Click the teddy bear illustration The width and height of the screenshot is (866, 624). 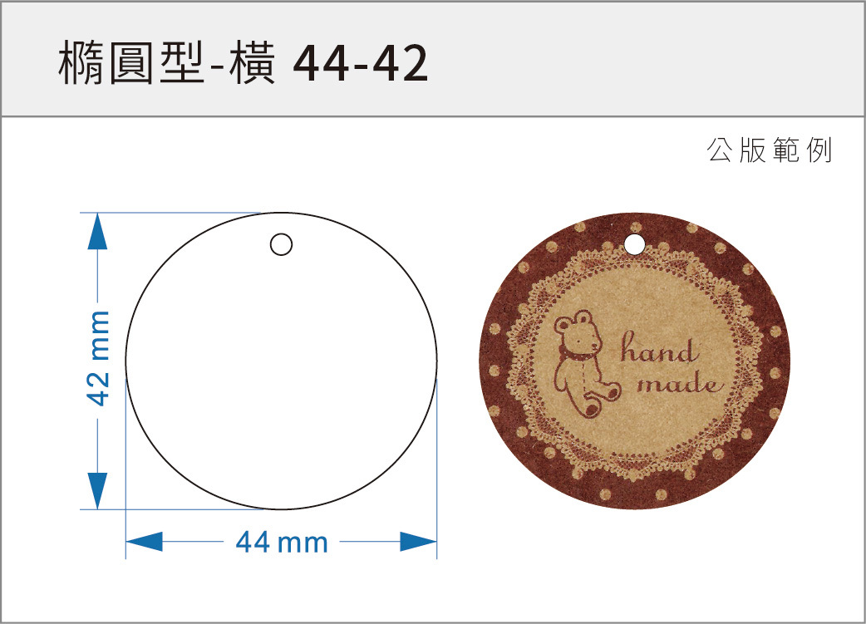tap(587, 363)
